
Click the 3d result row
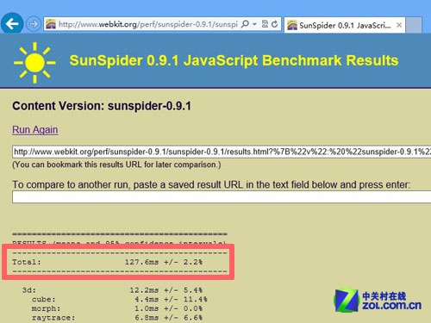click(x=112, y=290)
